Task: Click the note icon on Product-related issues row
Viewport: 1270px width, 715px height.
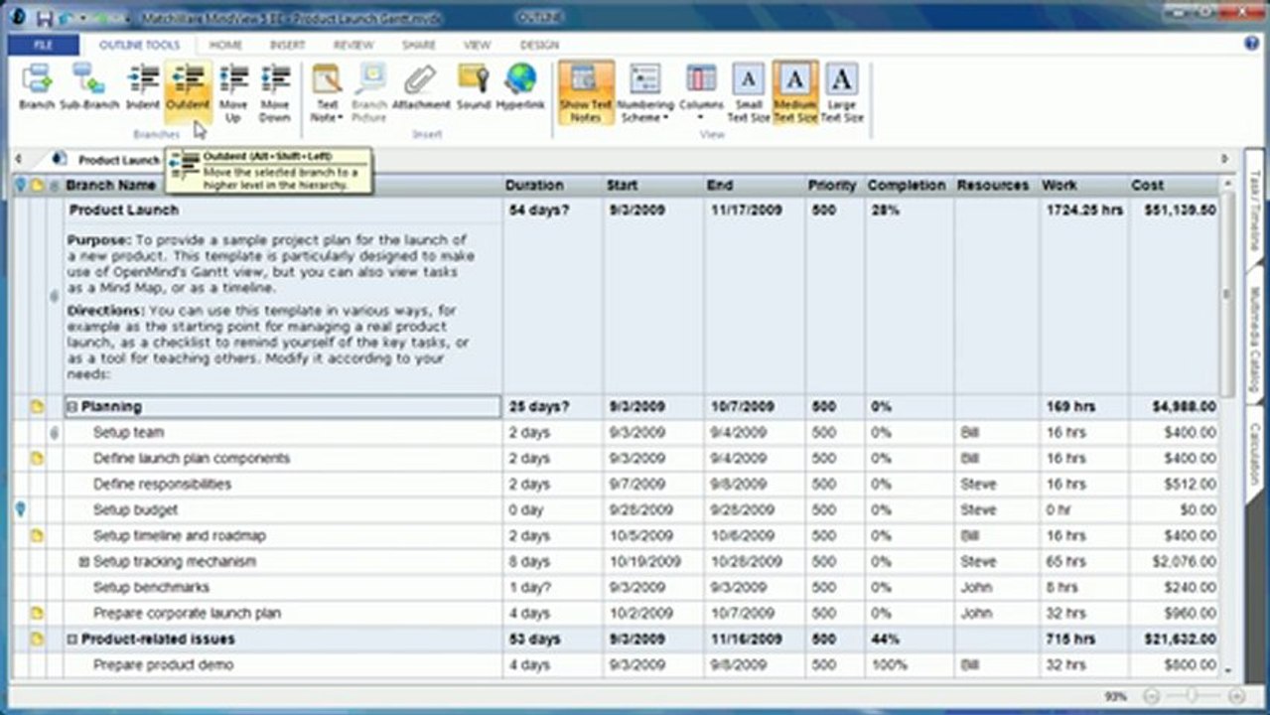Action: pos(37,640)
